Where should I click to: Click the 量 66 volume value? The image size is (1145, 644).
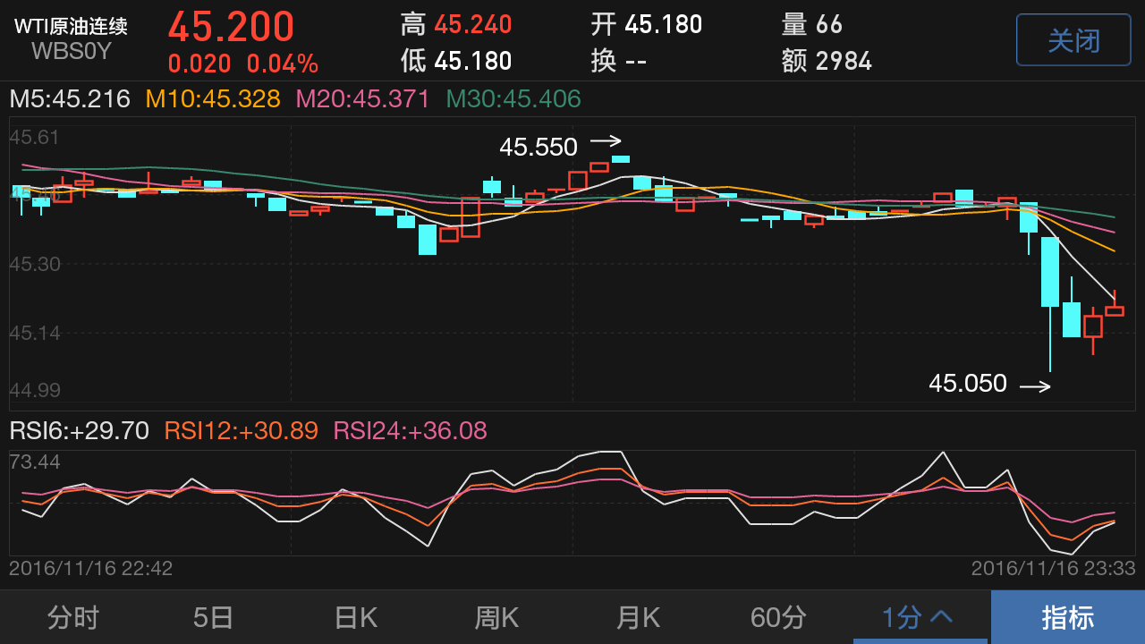(x=812, y=24)
